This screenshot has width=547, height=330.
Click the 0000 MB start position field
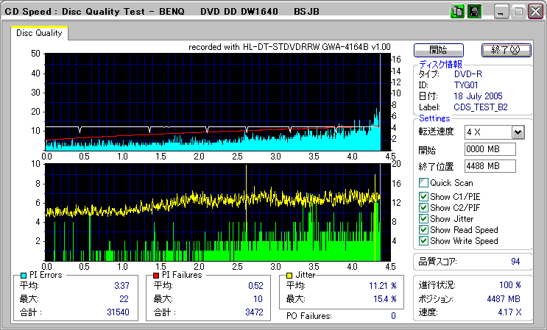pyautogui.click(x=490, y=149)
